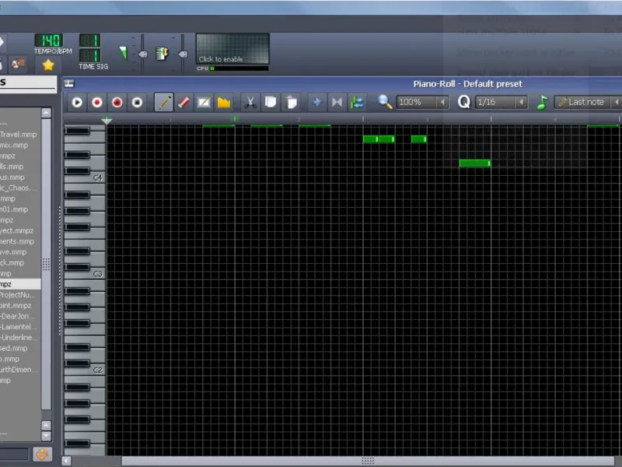Select n01.mmp in the file list
This screenshot has height=467, width=622.
click(14, 209)
